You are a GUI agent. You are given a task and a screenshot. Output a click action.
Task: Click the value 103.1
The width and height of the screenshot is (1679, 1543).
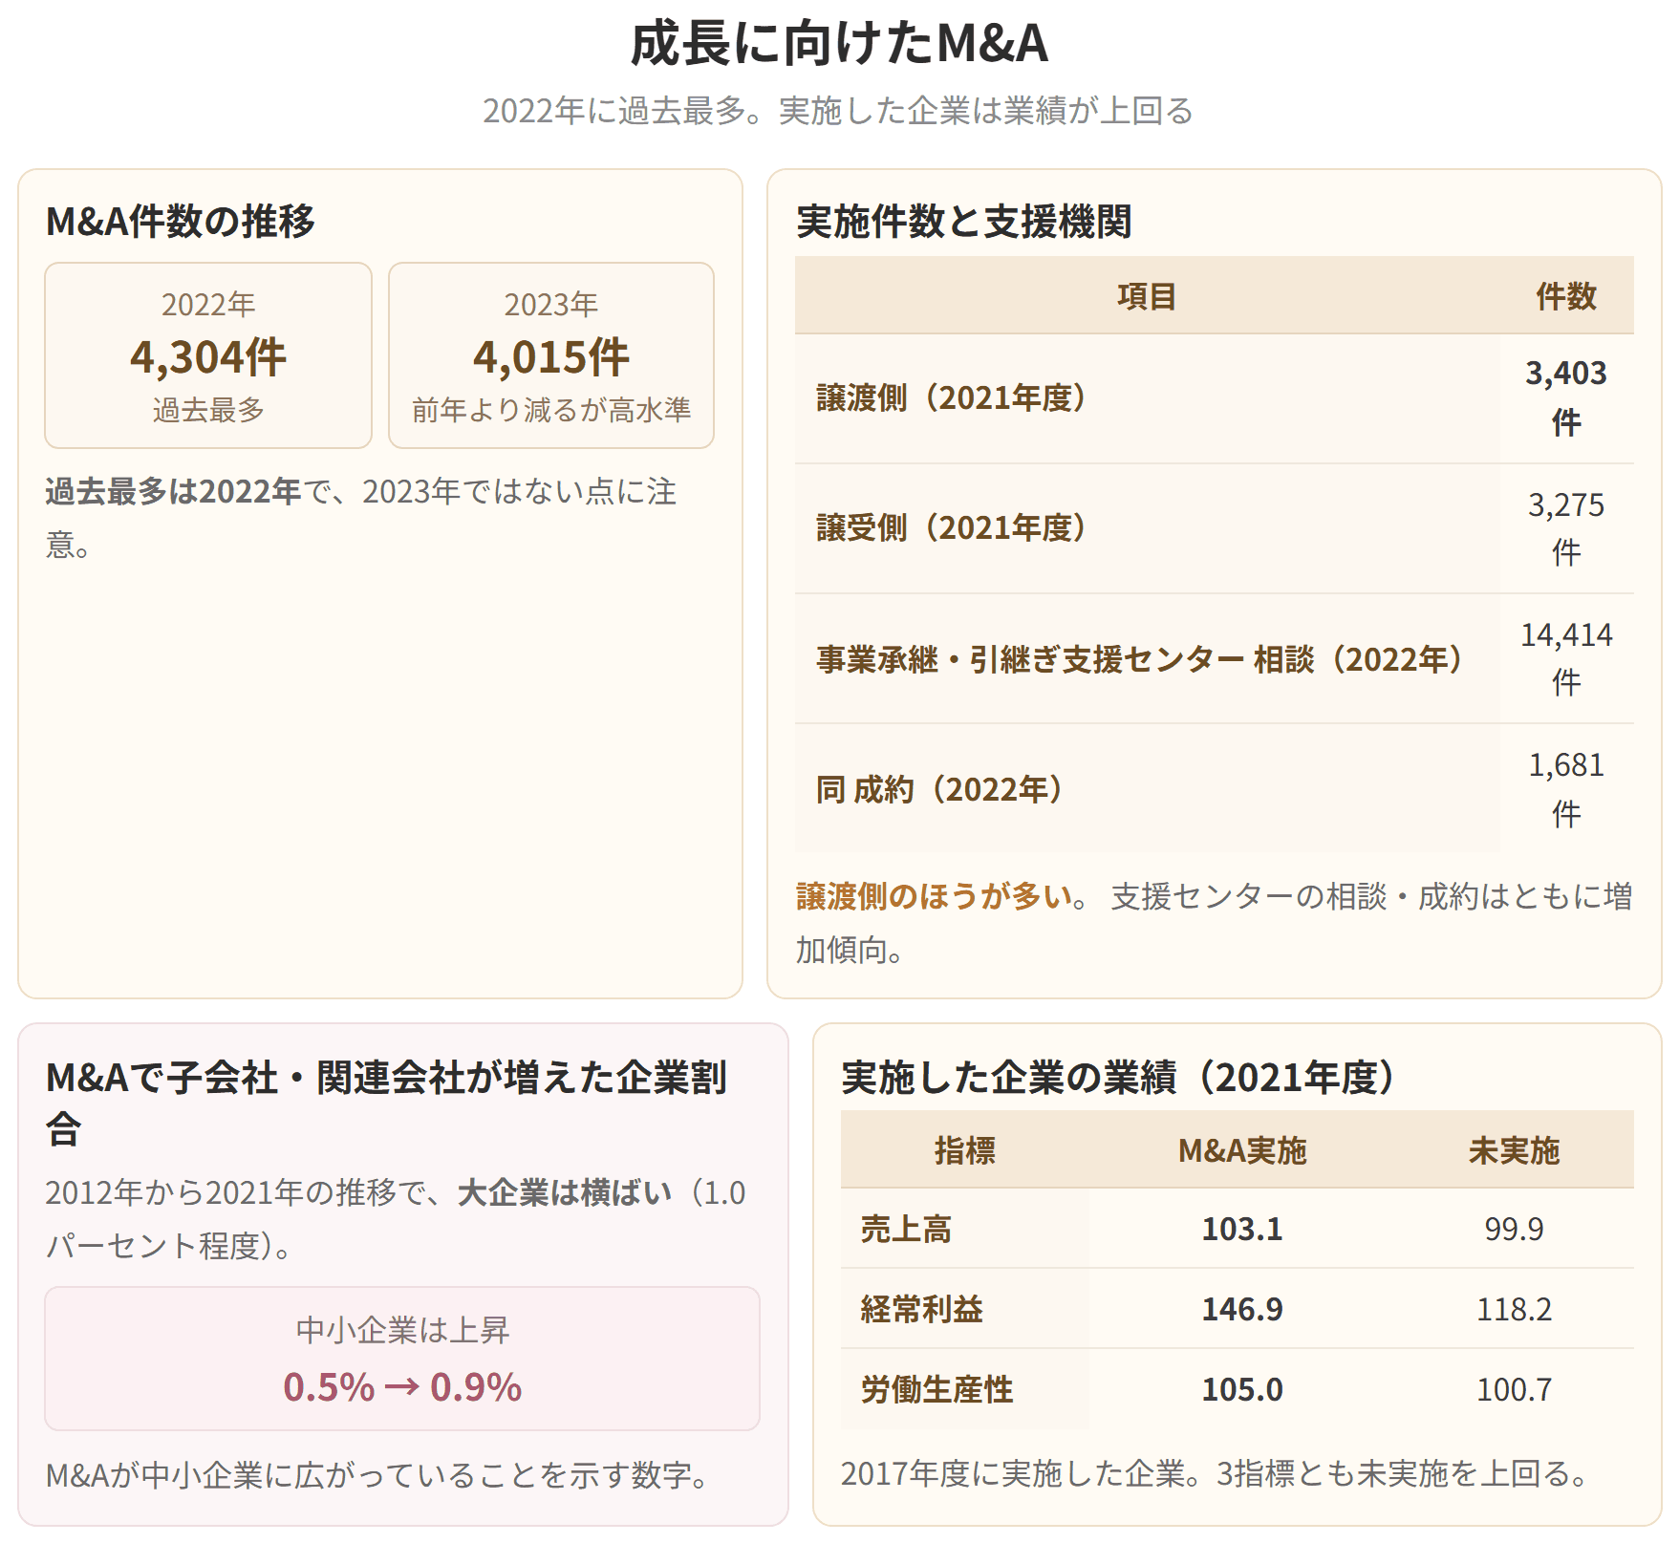(1242, 1229)
